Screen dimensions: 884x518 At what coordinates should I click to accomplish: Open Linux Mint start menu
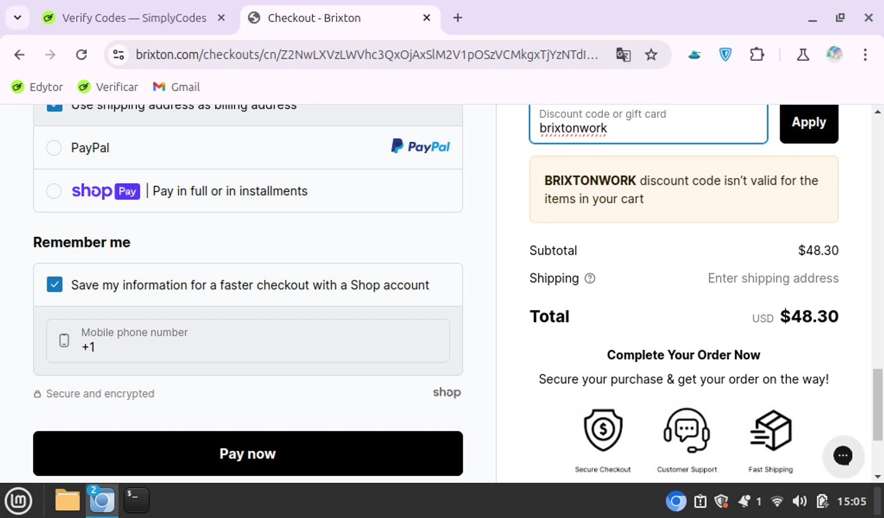tap(19, 501)
